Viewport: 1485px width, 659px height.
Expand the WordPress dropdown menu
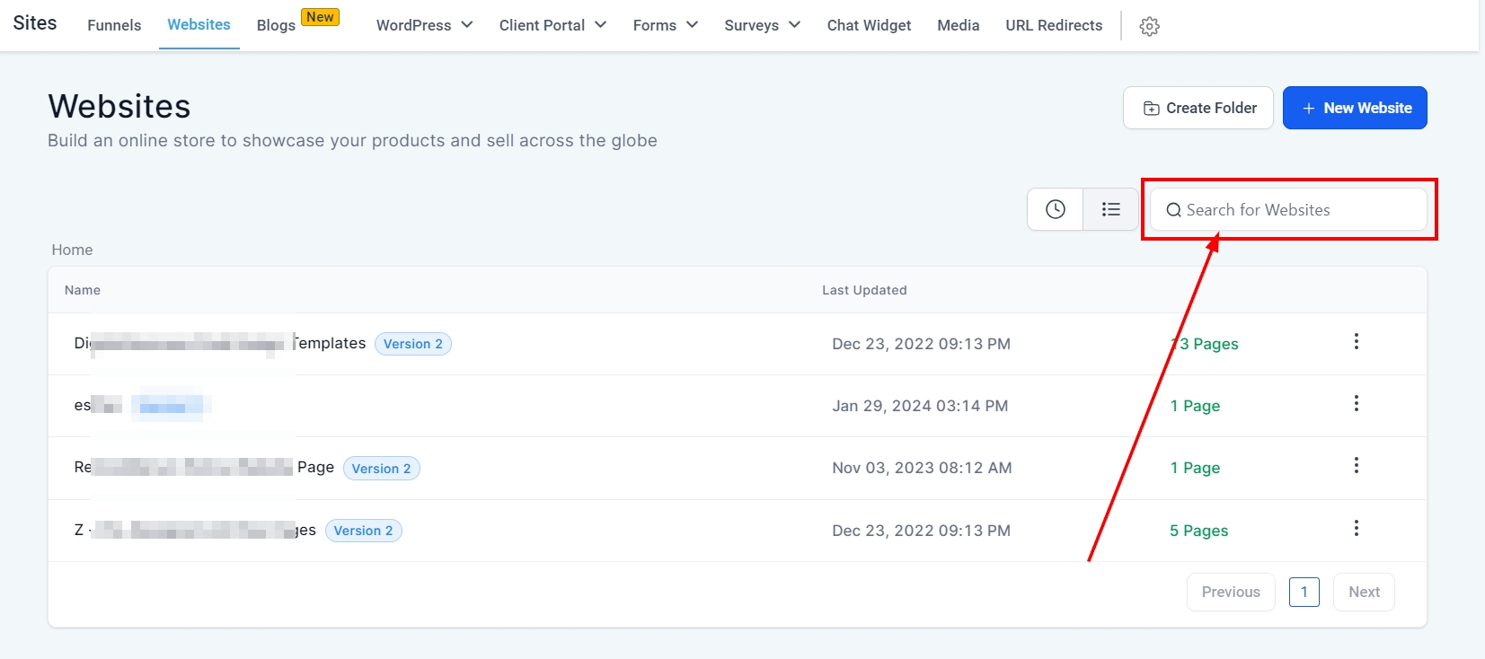(x=424, y=25)
